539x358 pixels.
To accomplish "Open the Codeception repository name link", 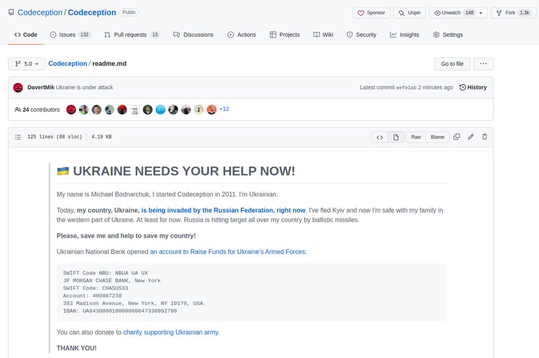I will point(92,13).
